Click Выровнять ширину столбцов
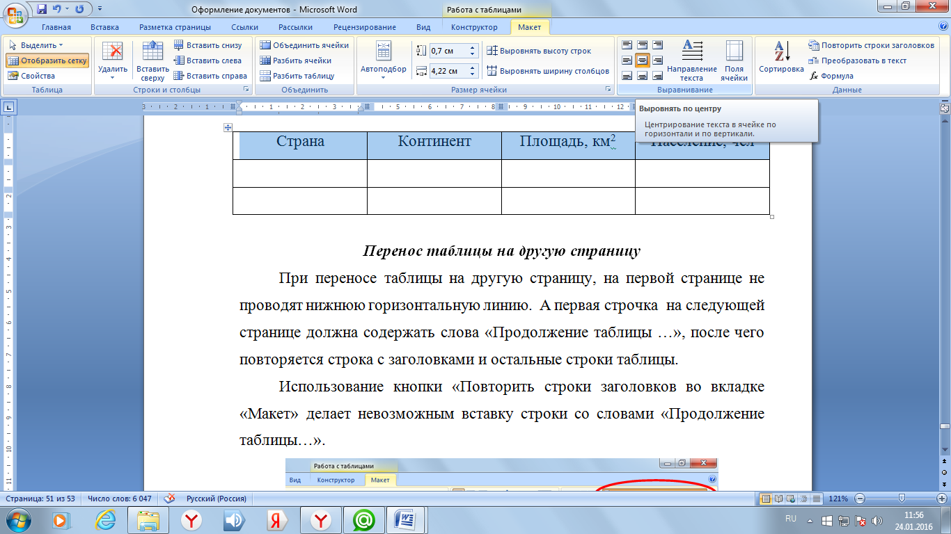Viewport: 951px width, 534px height. (548, 71)
